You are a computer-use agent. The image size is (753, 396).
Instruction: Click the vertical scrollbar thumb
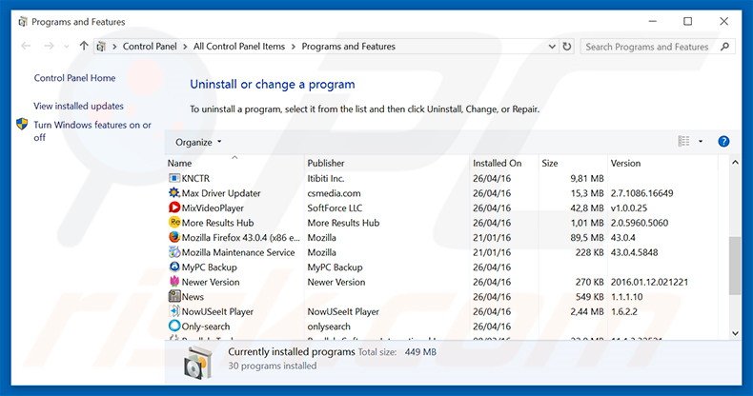[735, 266]
